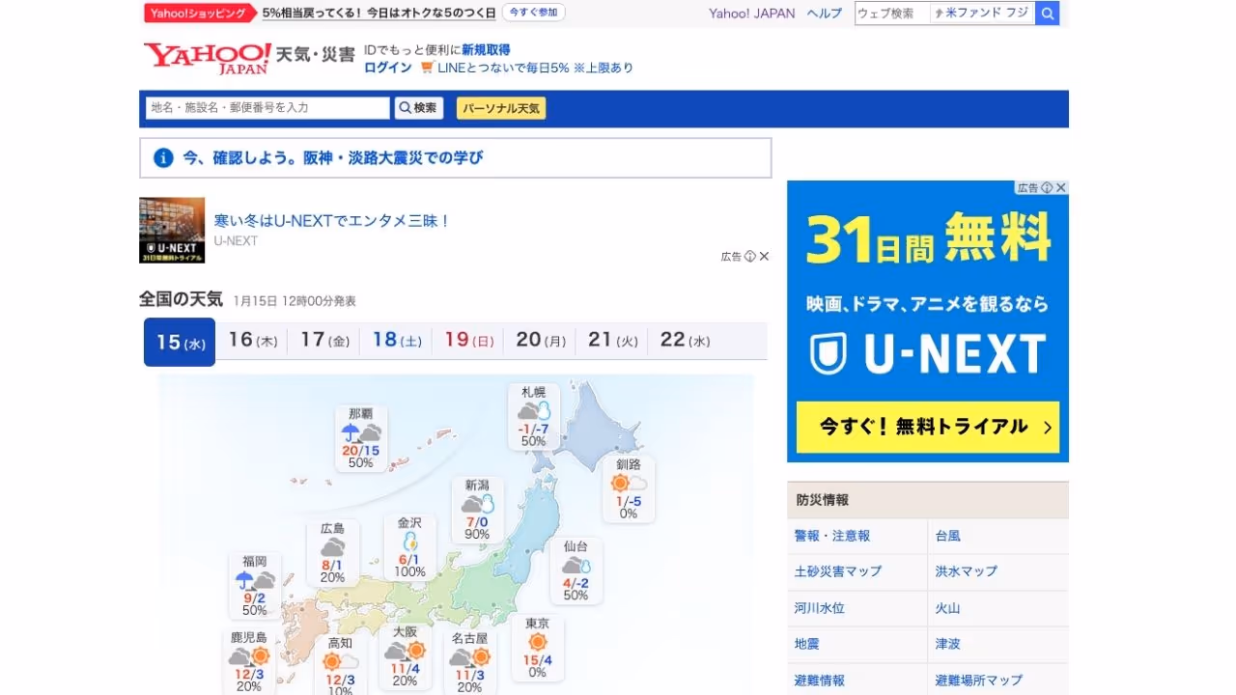Click the Kagoshima weather icon on the map
Image resolution: width=1236 pixels, height=695 pixels.
248,657
